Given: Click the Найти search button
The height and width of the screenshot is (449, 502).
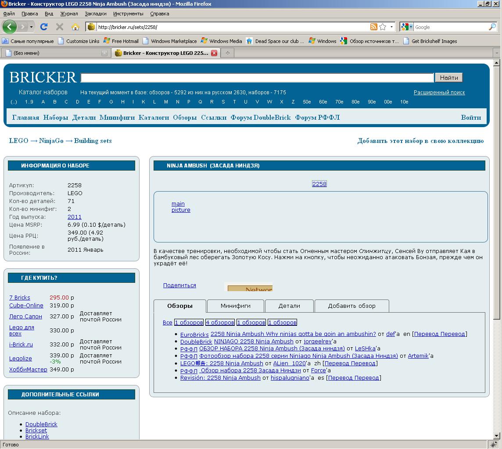Looking at the screenshot, I should click(448, 78).
